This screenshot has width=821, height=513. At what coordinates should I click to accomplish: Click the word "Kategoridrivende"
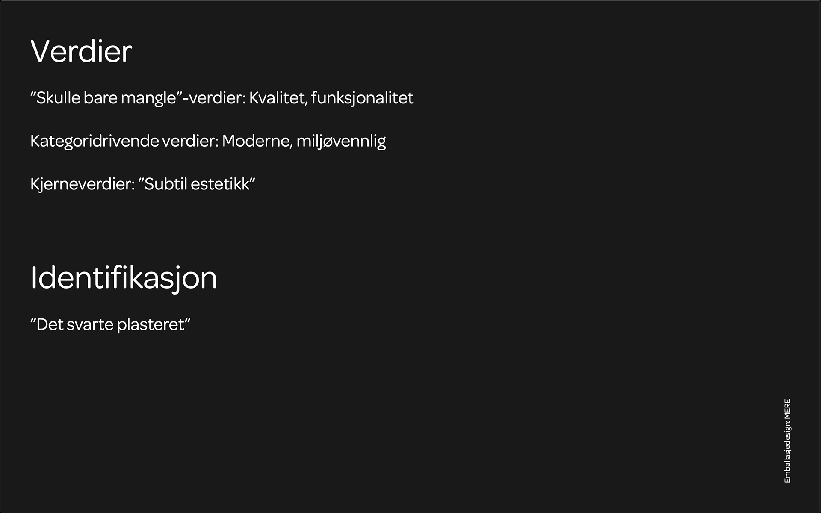[x=95, y=141]
